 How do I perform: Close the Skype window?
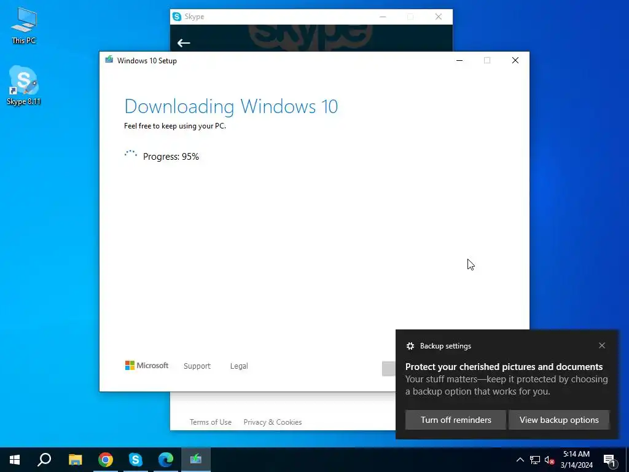(x=439, y=17)
